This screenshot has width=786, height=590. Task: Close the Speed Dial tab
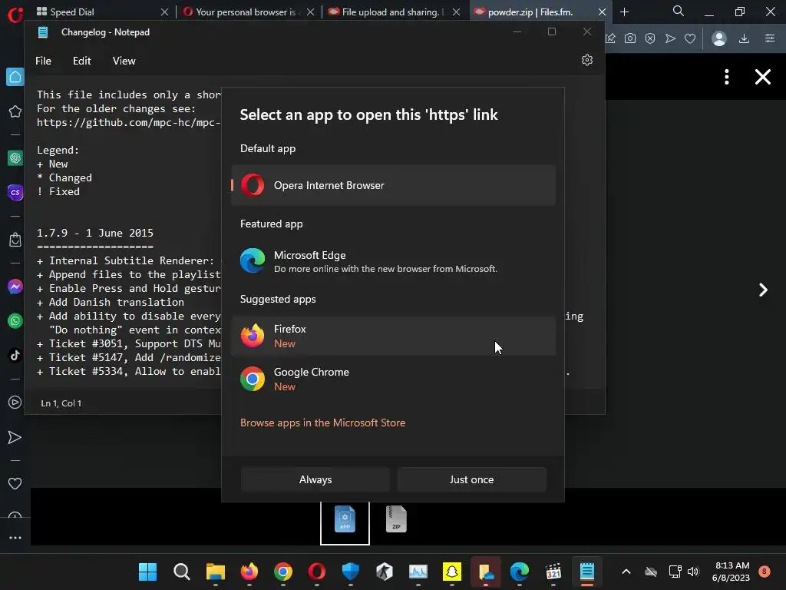164,12
